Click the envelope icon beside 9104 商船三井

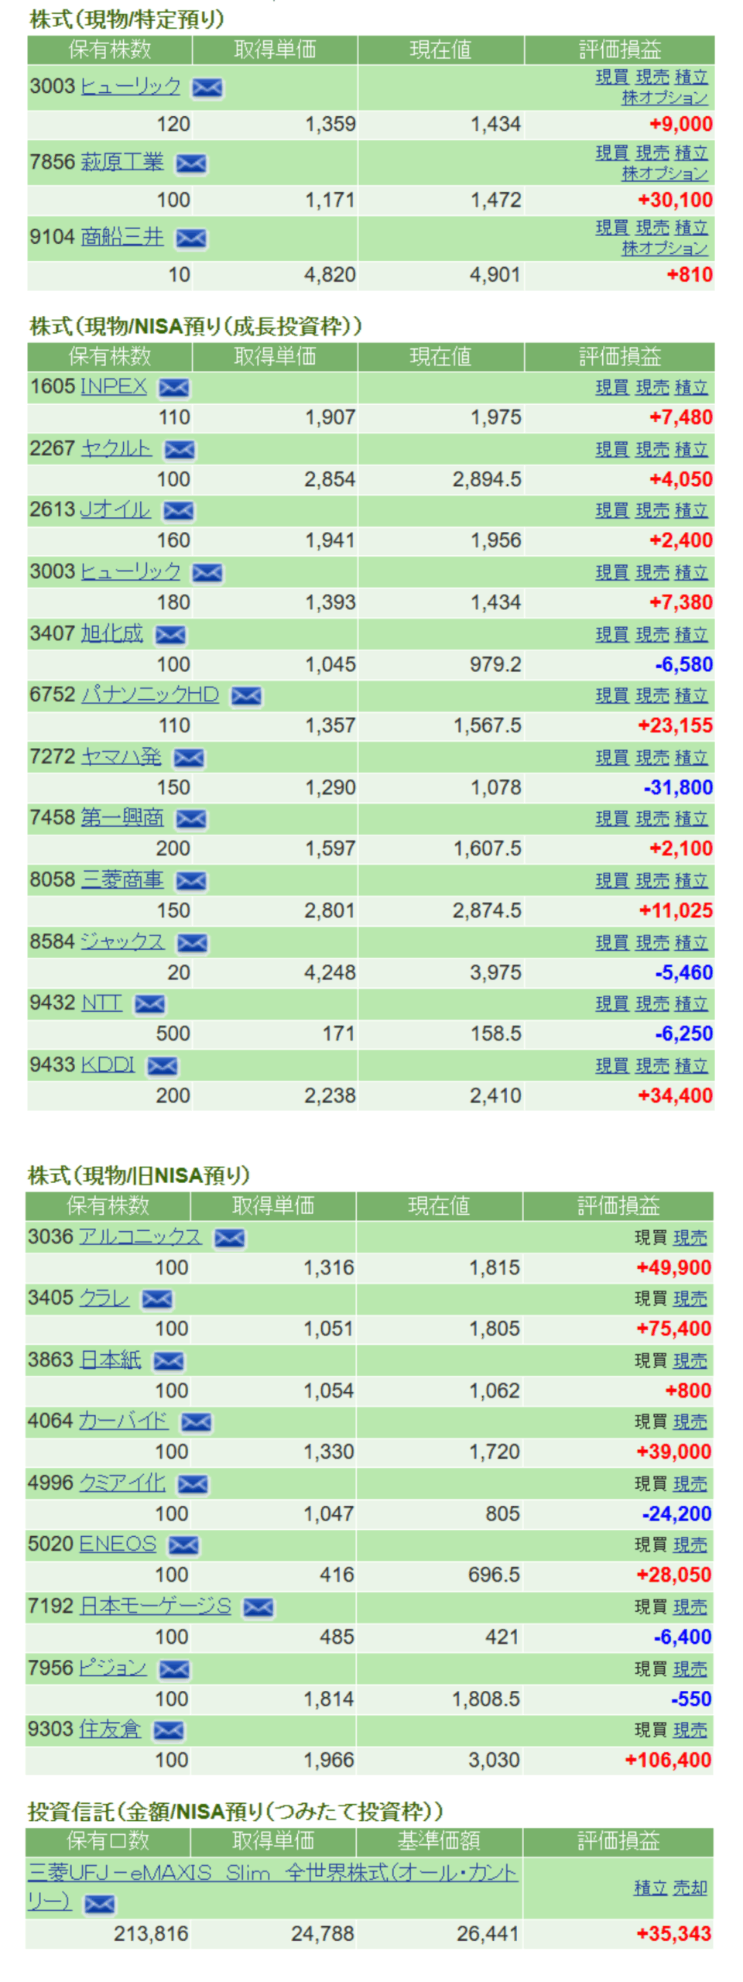(191, 238)
